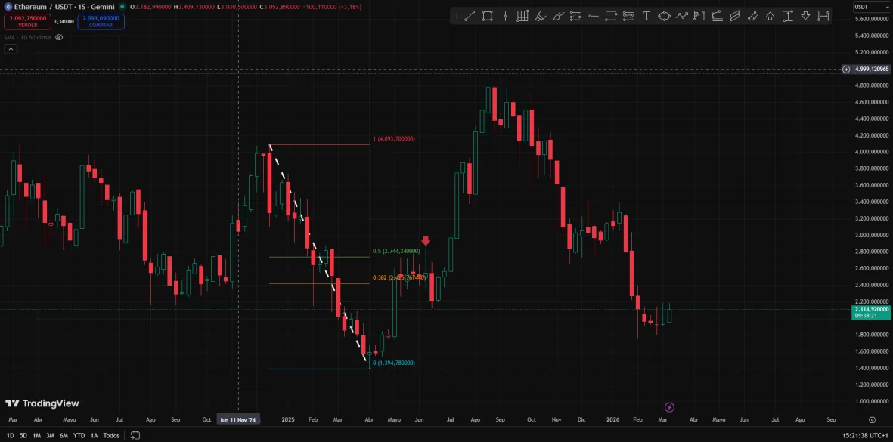Open chart settings gear icon

tap(872, 420)
